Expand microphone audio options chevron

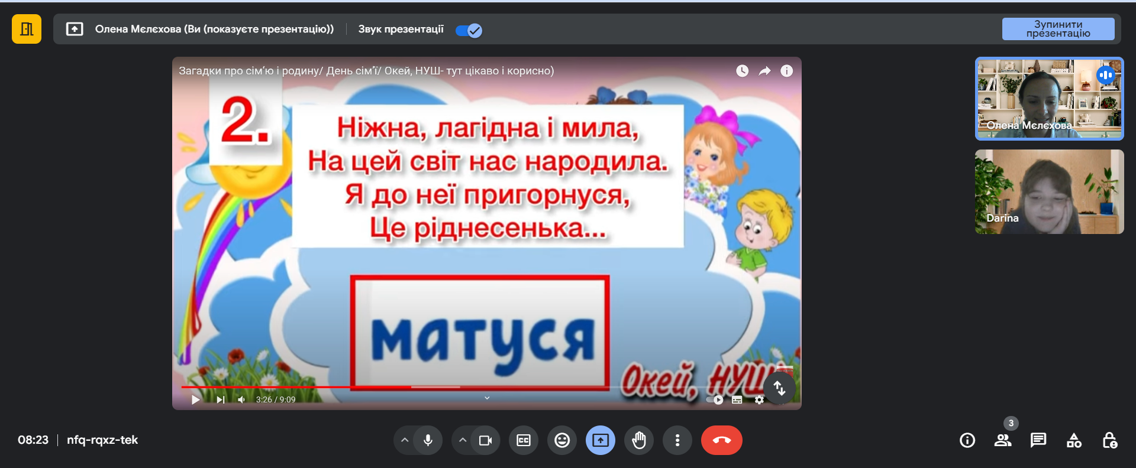(405, 440)
